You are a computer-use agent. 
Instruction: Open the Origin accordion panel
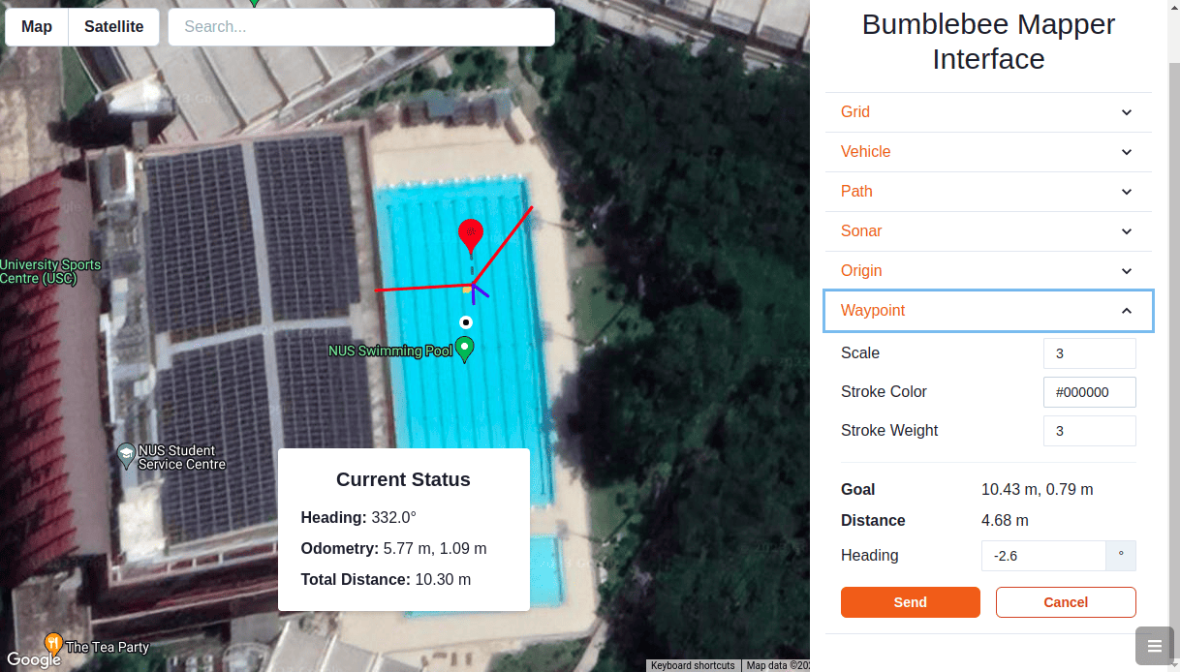coord(988,271)
